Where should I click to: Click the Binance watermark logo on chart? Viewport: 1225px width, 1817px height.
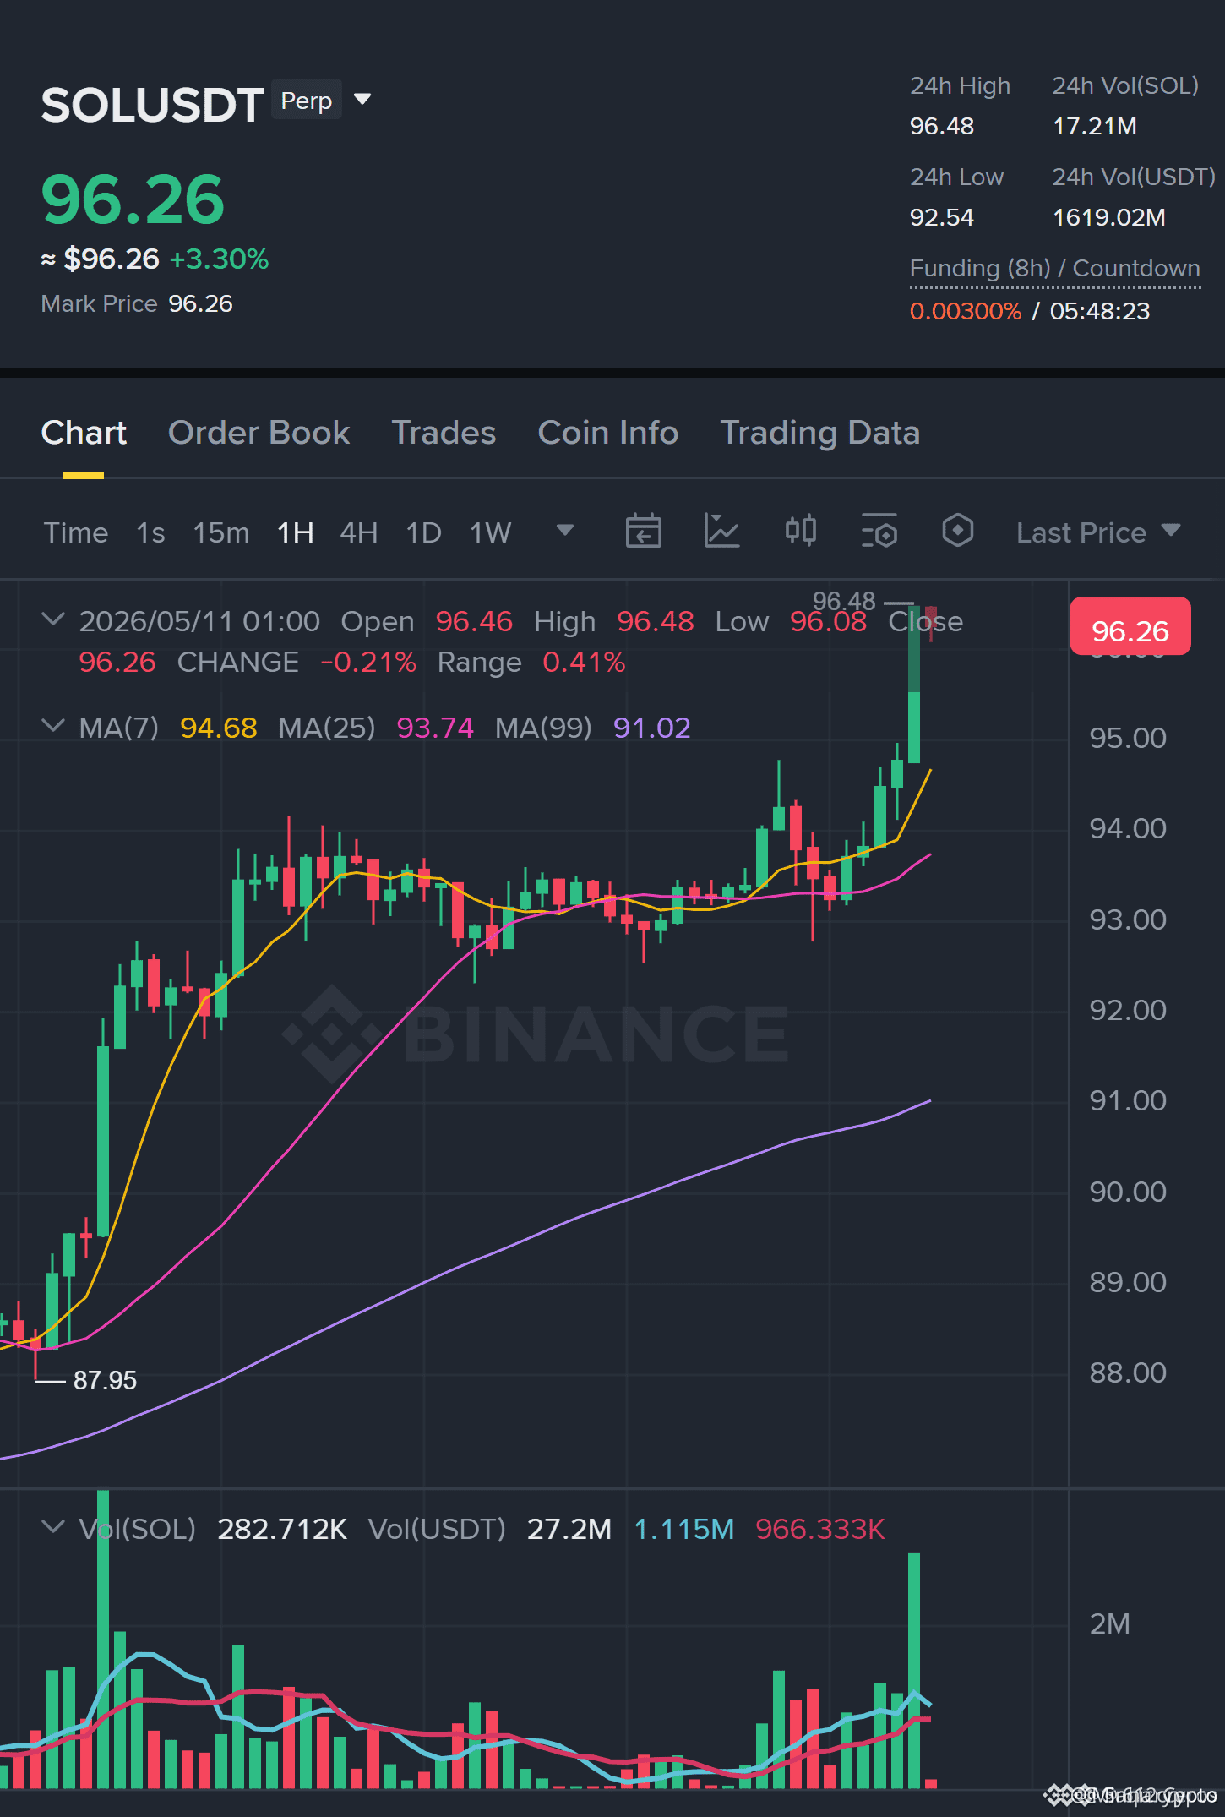(x=535, y=1034)
